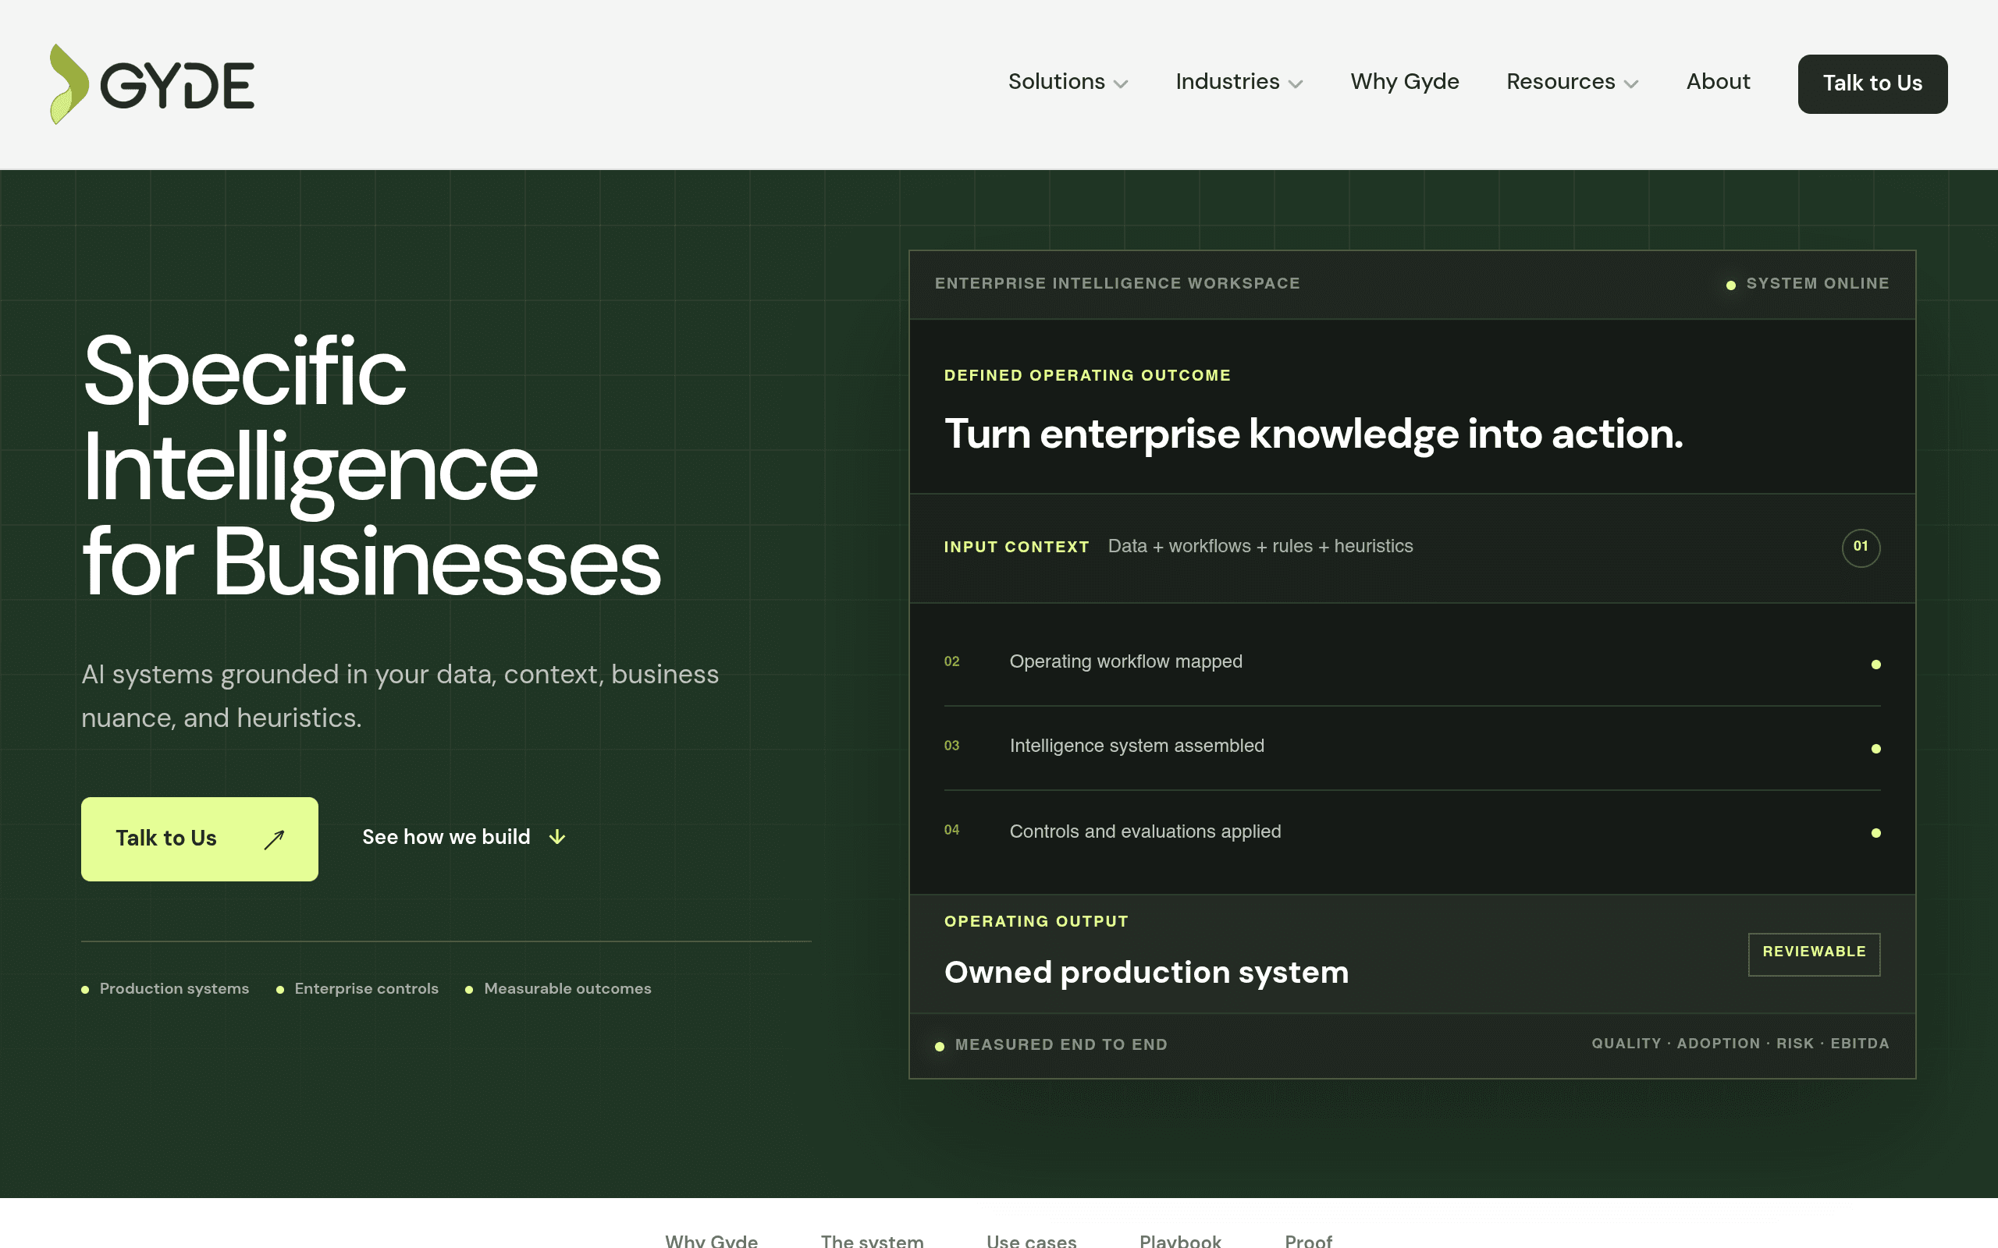
Task: Click the Data + workflows + rules + heuristics text
Action: click(1260, 547)
